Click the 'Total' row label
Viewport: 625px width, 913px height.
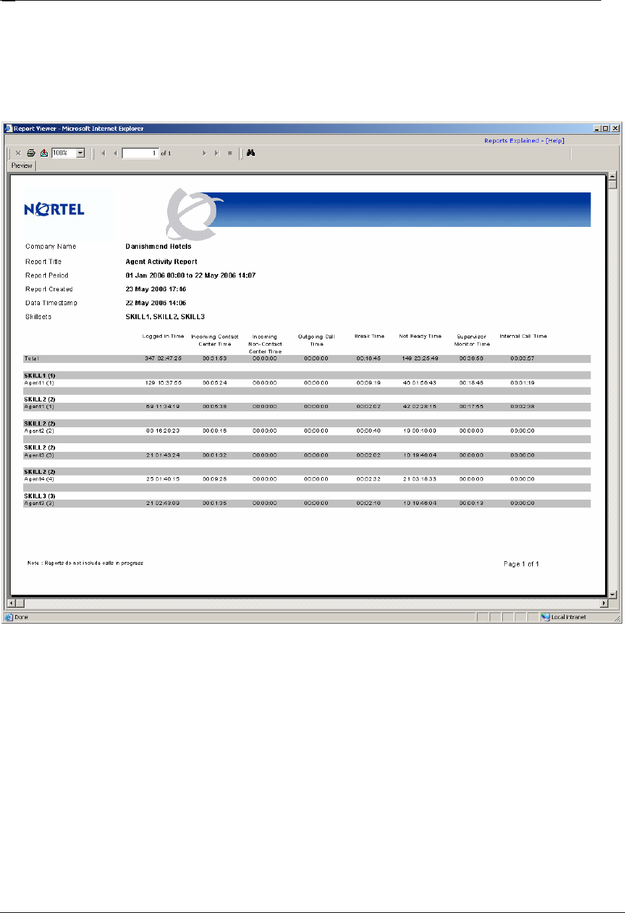point(31,359)
